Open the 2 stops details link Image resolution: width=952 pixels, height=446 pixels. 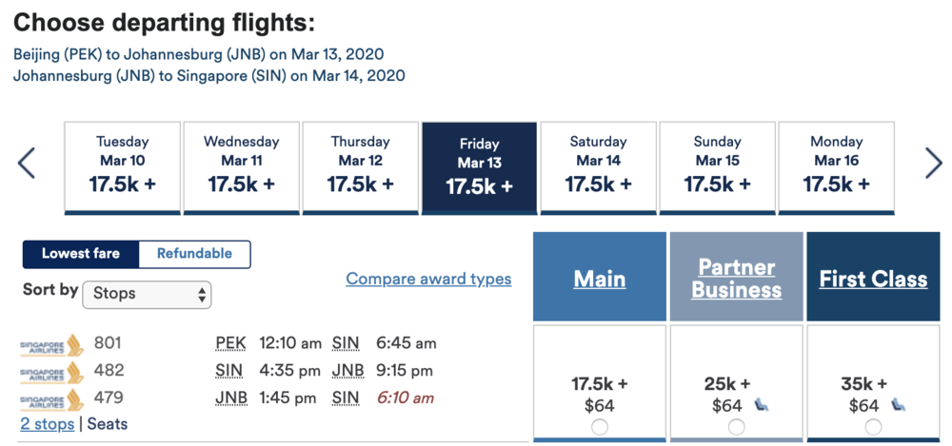coord(48,424)
